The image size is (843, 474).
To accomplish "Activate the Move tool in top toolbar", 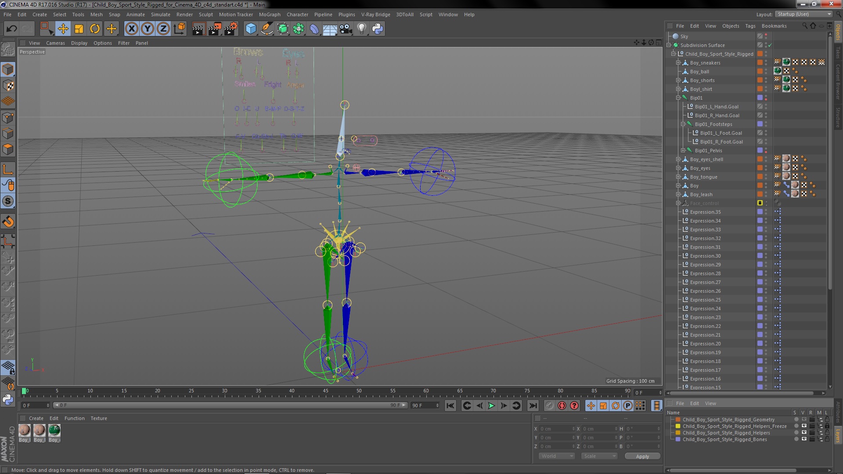I will [63, 29].
